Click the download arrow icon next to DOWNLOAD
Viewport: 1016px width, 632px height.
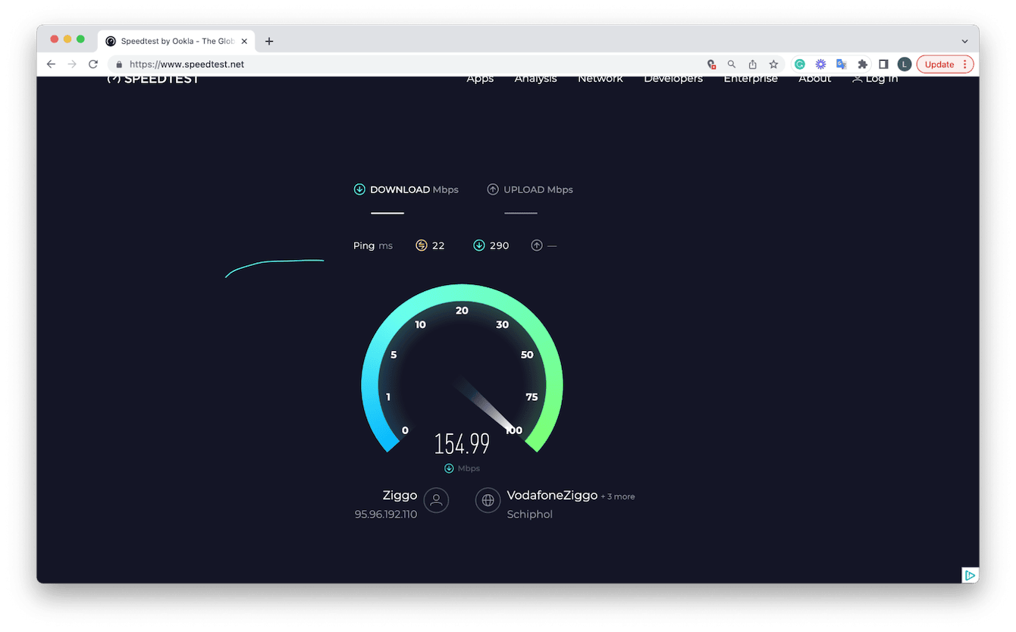(x=359, y=189)
